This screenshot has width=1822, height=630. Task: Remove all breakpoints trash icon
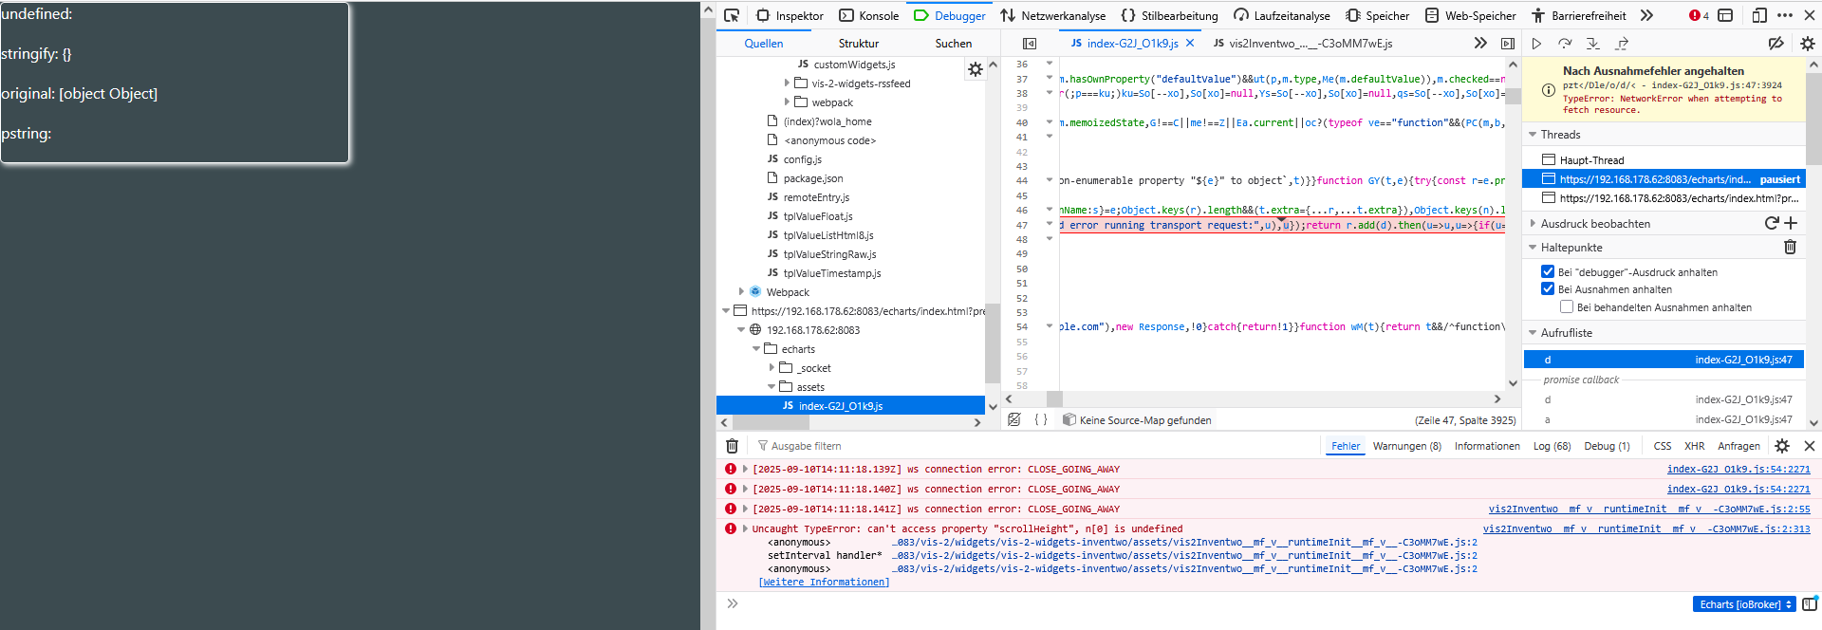1790,247
